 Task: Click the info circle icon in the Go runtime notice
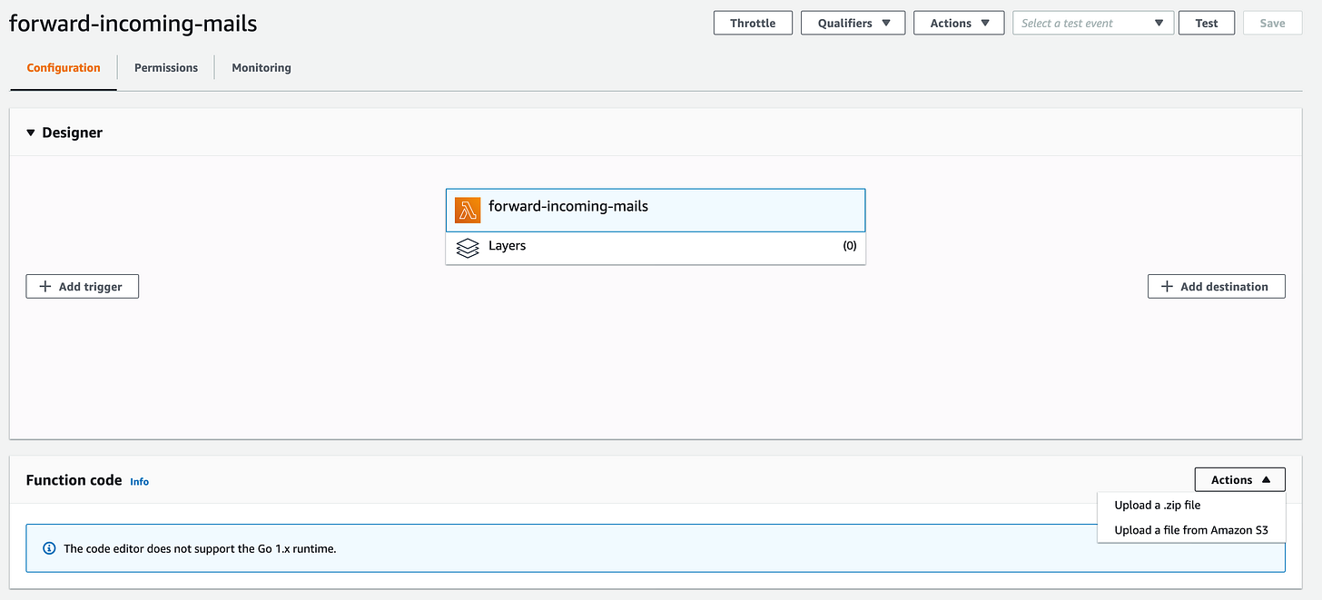click(49, 548)
